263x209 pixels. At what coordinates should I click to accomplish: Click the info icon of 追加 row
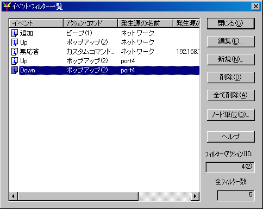[15, 33]
